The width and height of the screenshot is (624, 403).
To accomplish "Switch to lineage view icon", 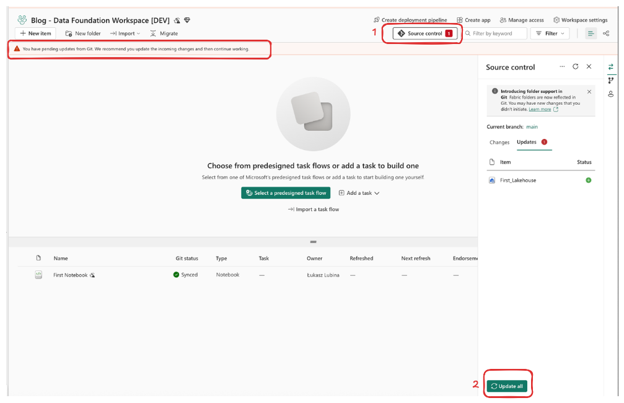I will pyautogui.click(x=606, y=33).
